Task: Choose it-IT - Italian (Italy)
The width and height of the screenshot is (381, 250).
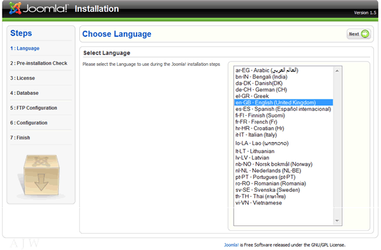Action: pyautogui.click(x=284, y=135)
